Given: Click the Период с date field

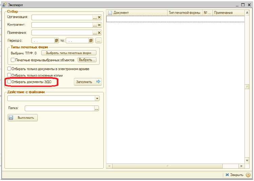Looking at the screenshot, I should click(43, 41).
